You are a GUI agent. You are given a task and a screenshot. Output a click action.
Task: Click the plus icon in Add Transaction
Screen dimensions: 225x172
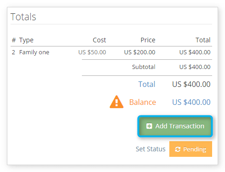point(149,126)
